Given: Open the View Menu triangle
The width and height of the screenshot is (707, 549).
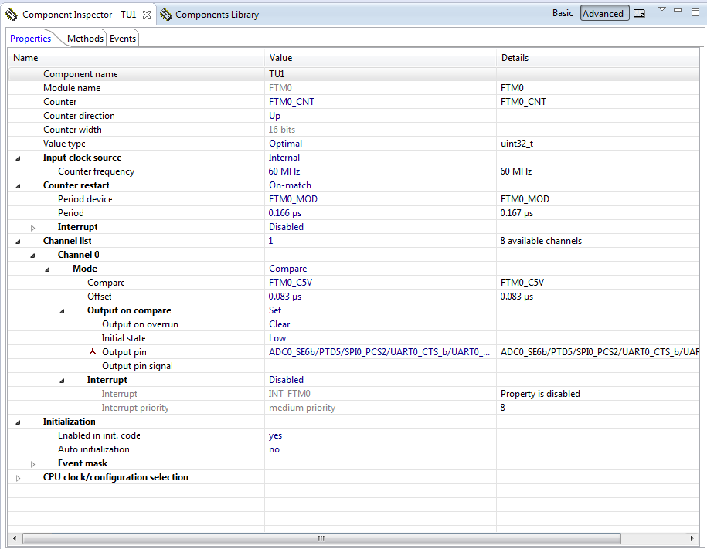Looking at the screenshot, I should 662,9.
